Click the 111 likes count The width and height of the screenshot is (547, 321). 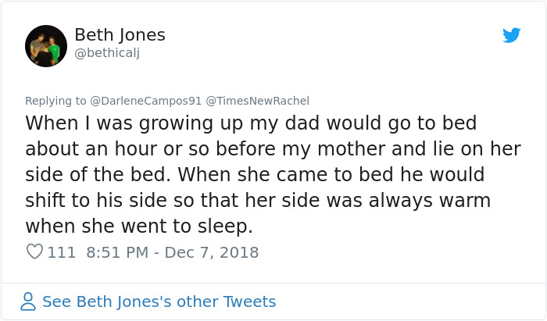coord(62,252)
